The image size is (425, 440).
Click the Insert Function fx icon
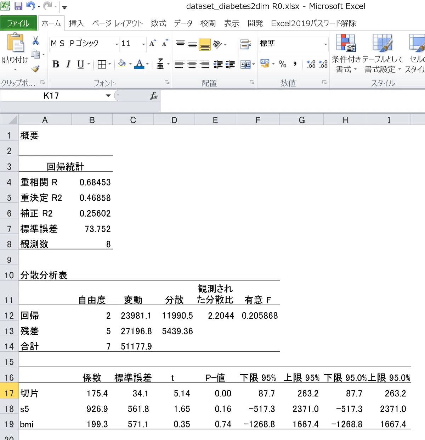pyautogui.click(x=154, y=95)
